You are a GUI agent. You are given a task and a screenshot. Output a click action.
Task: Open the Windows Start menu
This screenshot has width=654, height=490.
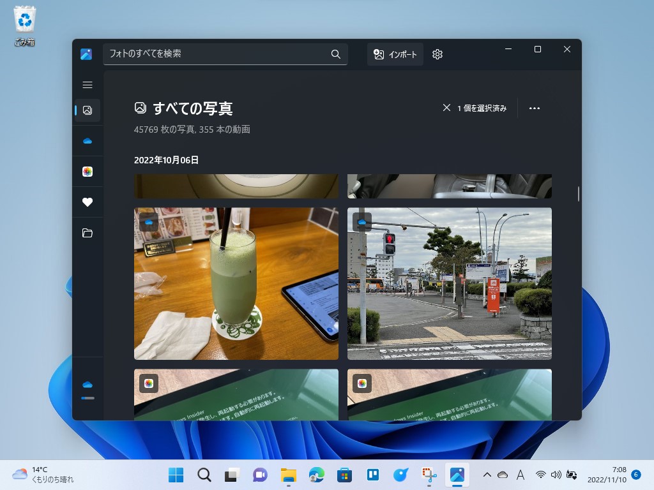click(x=175, y=475)
